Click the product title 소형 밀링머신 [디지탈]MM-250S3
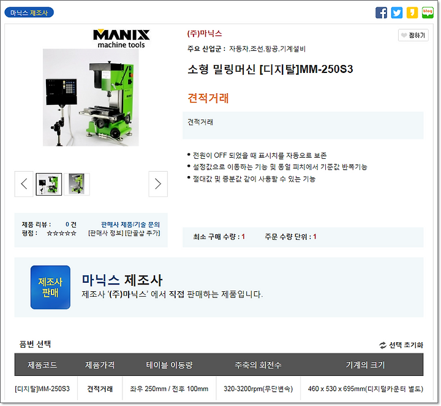This screenshot has width=441, height=406. tap(270, 69)
